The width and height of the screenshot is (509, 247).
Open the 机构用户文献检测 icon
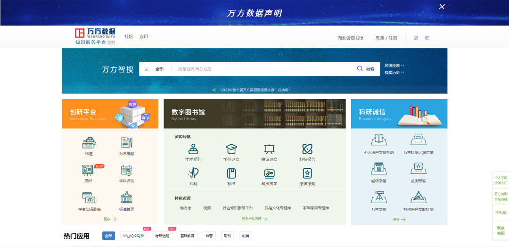point(419,197)
